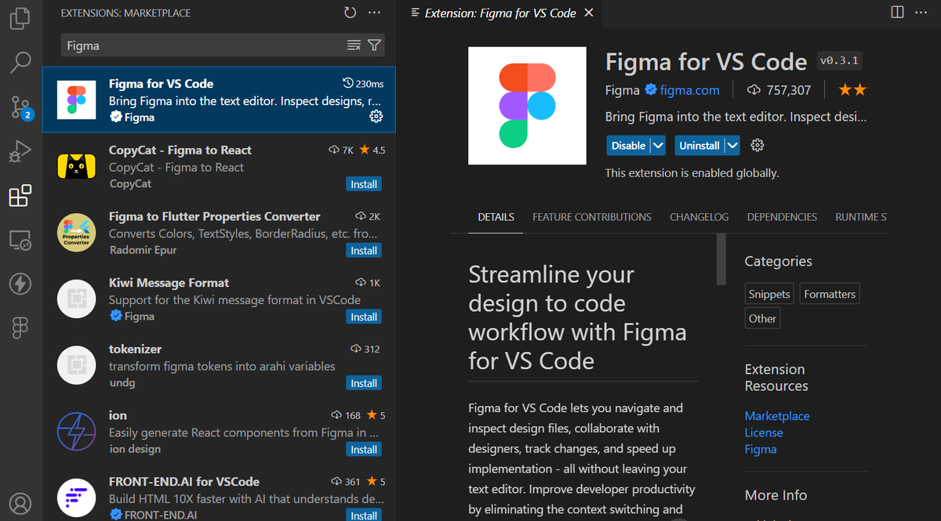Install CopyCat - Figma to React
This screenshot has width=941, height=521.
(x=364, y=184)
